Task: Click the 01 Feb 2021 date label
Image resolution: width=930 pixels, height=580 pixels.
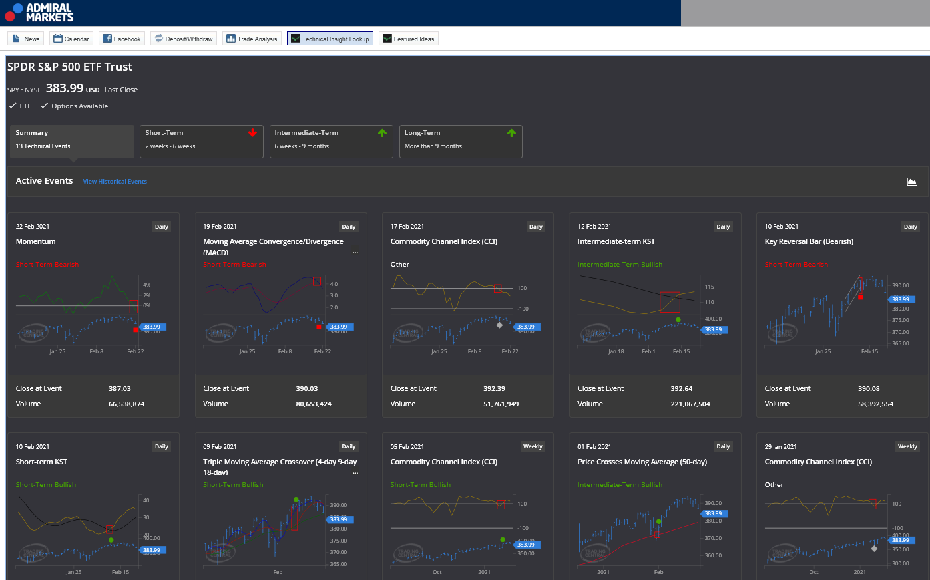Action: [x=594, y=447]
